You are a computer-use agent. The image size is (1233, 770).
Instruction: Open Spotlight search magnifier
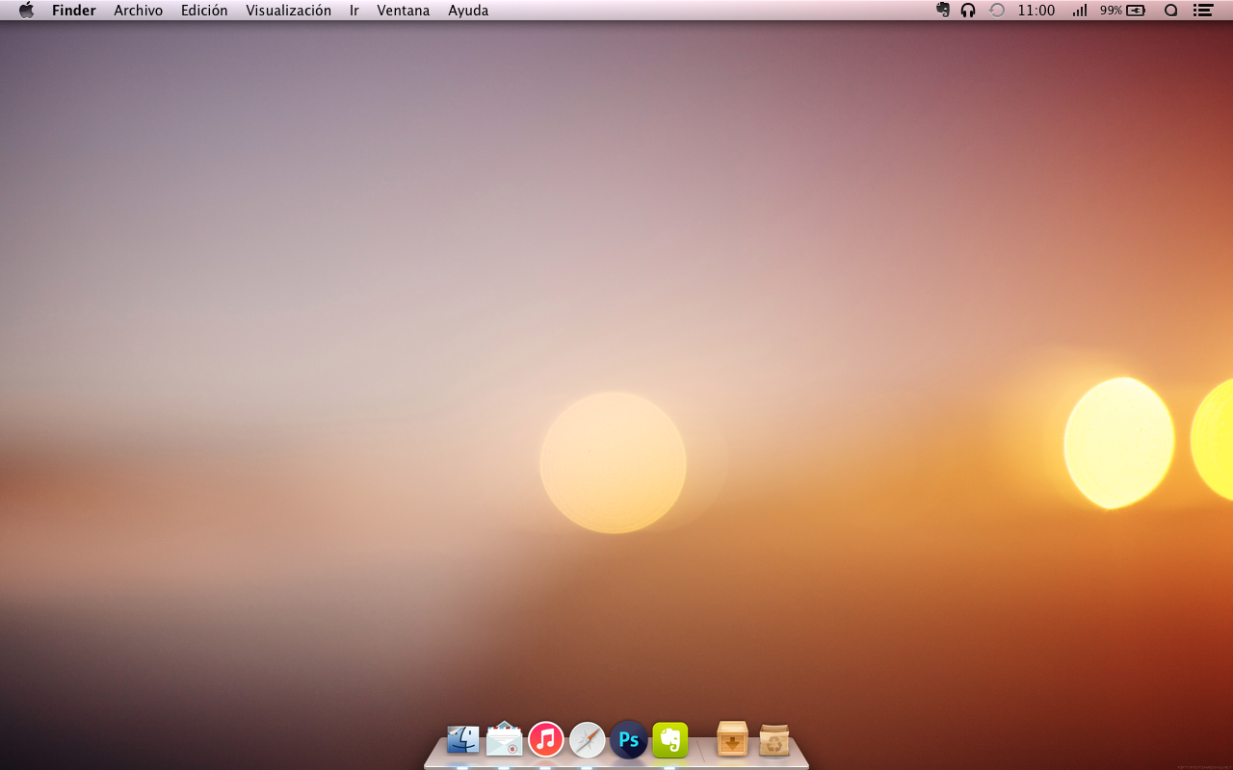pos(1171,11)
